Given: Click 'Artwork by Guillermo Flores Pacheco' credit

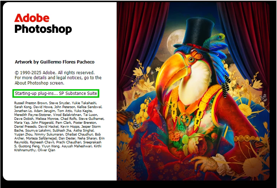Looking at the screenshot, I should click(55, 62).
